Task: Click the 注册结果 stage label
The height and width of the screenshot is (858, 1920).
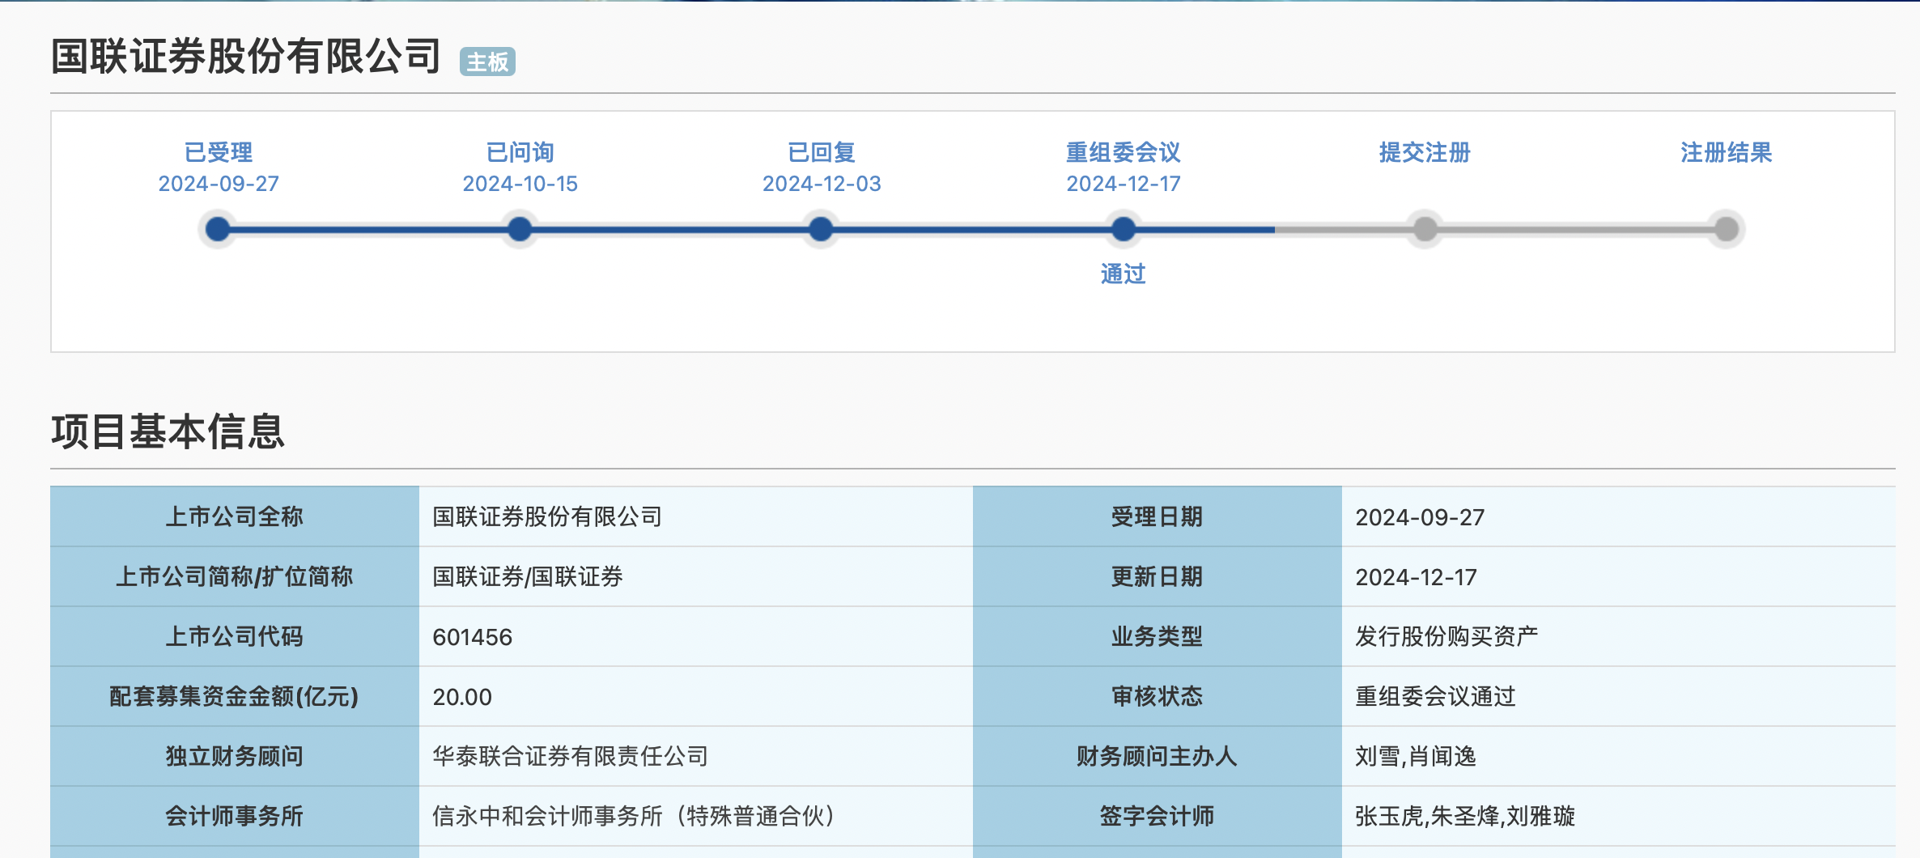Action: click(1726, 152)
